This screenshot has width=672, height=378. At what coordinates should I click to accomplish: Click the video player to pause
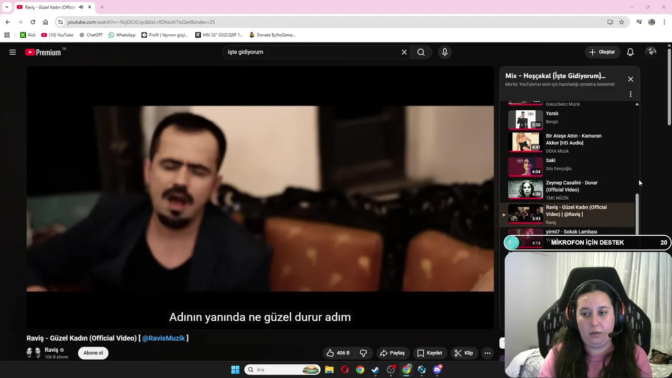[260, 197]
